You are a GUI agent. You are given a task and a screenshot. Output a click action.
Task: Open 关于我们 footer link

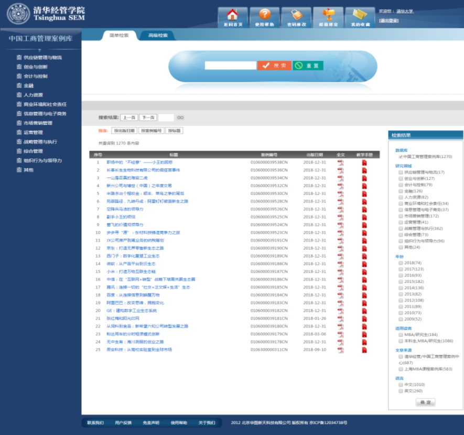click(x=207, y=422)
